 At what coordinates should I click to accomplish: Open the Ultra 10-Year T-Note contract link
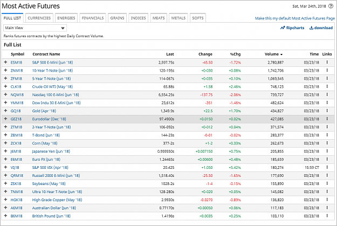57,192
